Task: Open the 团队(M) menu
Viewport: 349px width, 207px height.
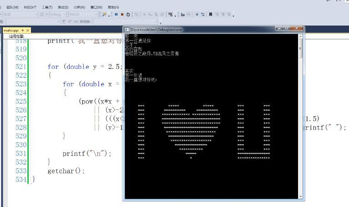Action: 12,7
